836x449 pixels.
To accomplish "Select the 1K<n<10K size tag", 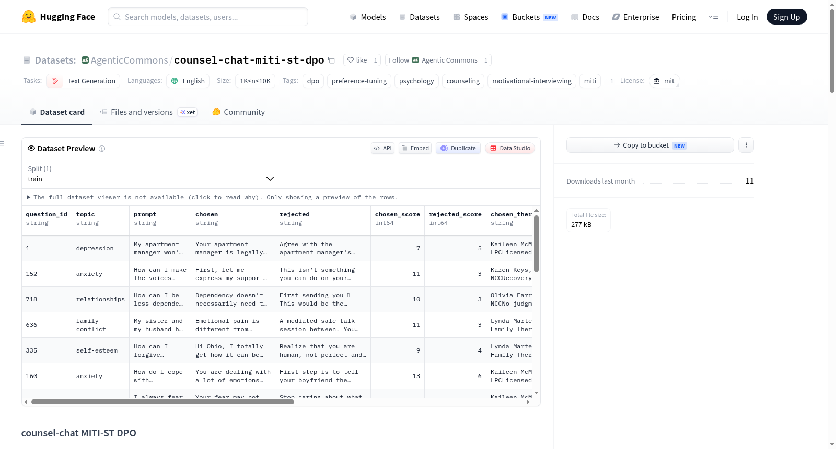I will (x=255, y=81).
